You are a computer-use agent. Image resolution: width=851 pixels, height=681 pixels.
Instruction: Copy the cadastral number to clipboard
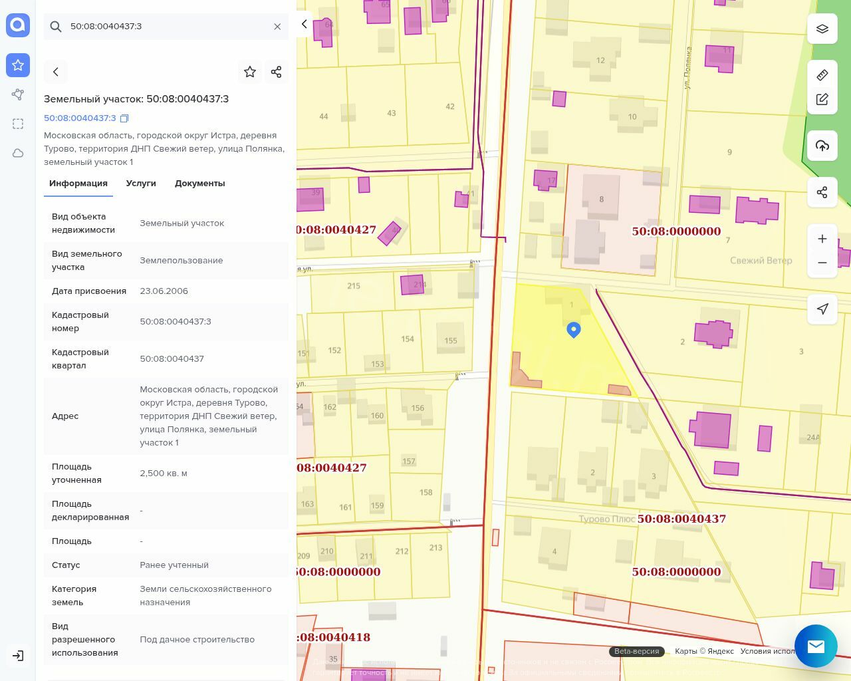124,118
